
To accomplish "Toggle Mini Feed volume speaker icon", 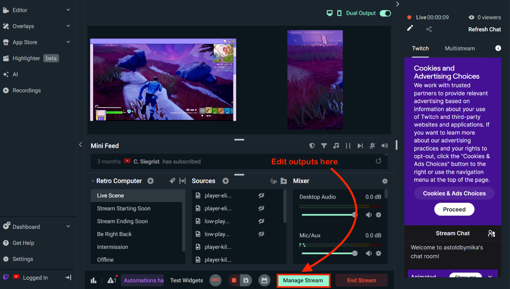I will tap(385, 146).
